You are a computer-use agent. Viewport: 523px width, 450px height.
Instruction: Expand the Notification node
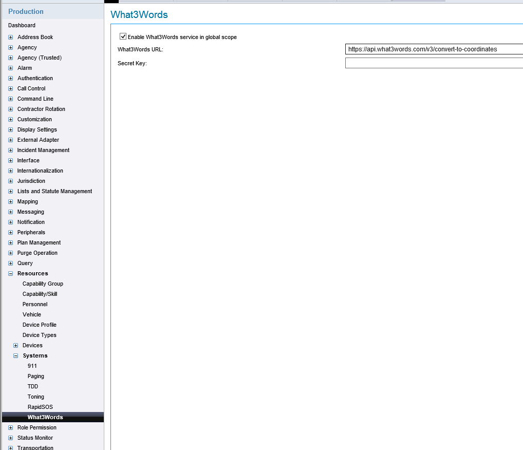click(x=11, y=222)
